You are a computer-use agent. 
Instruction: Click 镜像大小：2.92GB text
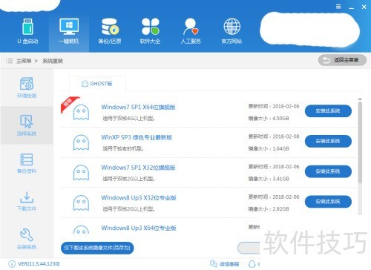[269, 209]
